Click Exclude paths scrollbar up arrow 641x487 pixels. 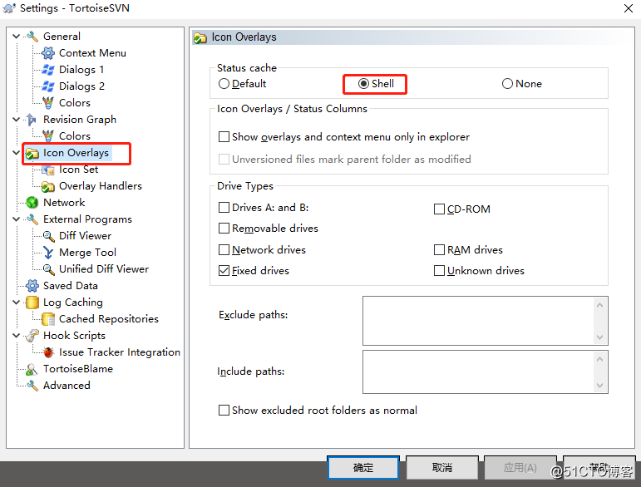(599, 305)
